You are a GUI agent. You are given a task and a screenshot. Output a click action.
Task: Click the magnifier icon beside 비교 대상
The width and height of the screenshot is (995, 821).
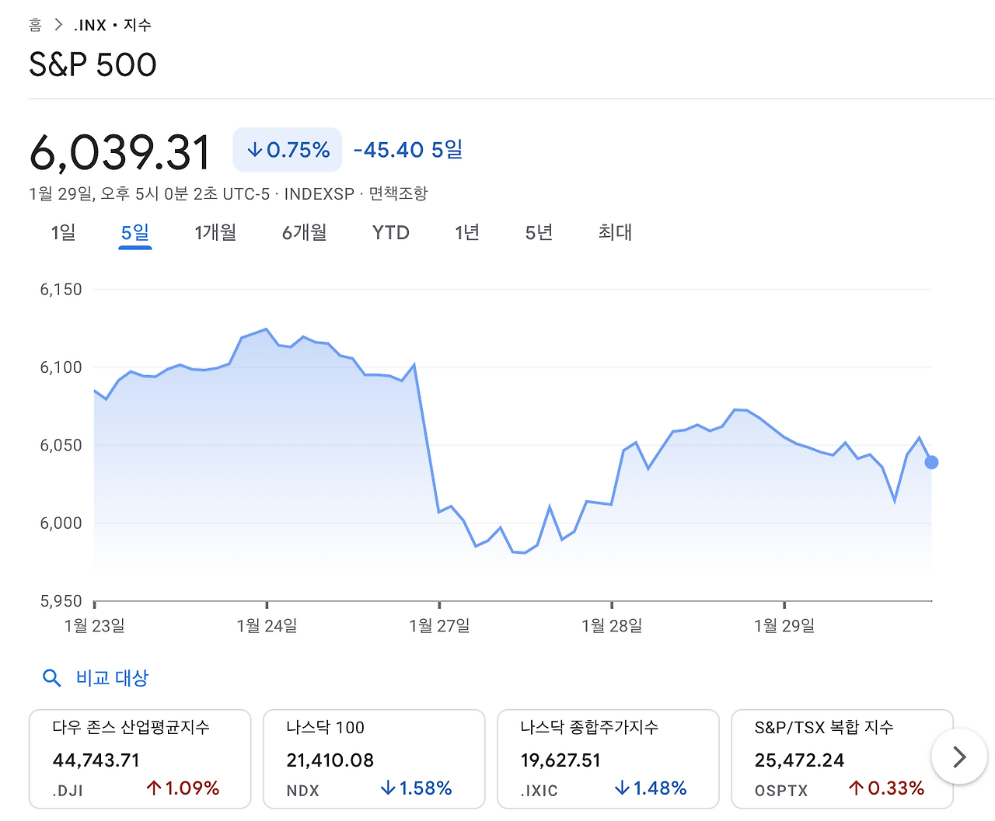[51, 678]
